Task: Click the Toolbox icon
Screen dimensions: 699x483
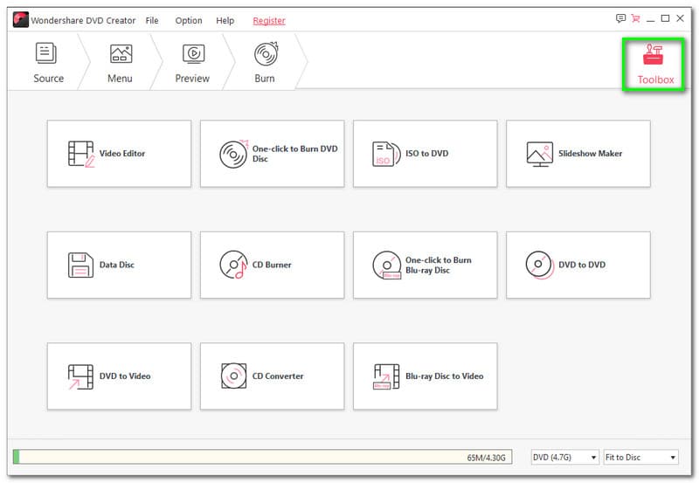Action: [655, 64]
